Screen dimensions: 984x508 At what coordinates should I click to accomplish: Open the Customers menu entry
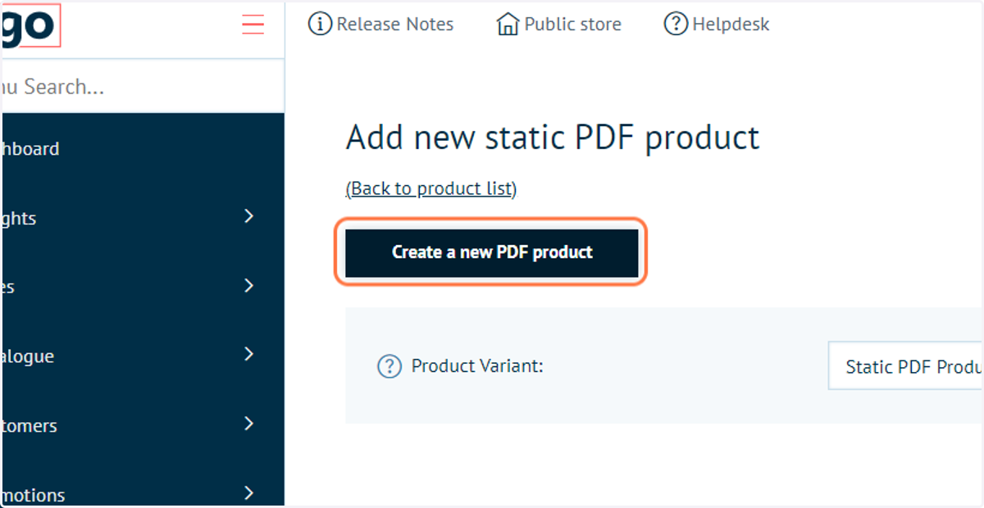(x=29, y=425)
